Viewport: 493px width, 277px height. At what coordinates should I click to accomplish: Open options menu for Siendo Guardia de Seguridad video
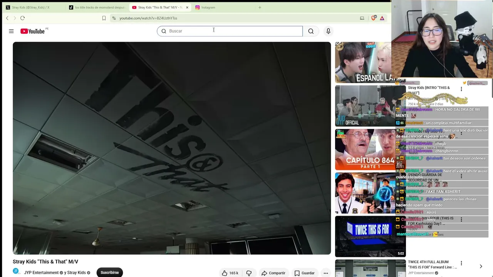(461, 176)
